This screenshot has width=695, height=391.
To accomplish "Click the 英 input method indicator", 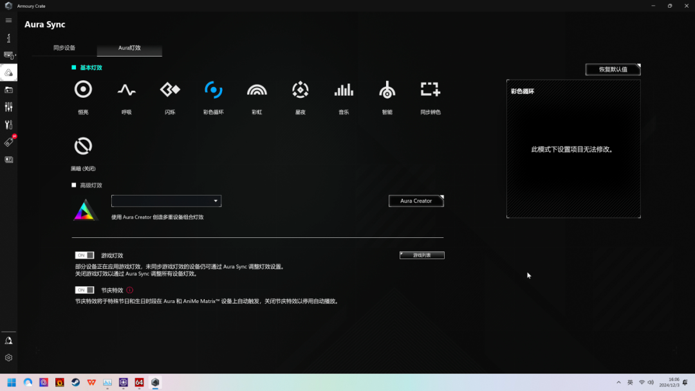I will pos(630,382).
